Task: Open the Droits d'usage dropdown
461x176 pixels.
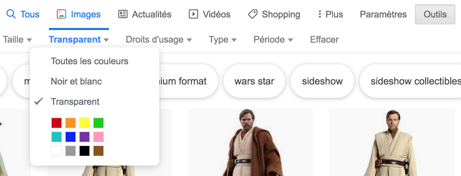Action: pyautogui.click(x=159, y=39)
